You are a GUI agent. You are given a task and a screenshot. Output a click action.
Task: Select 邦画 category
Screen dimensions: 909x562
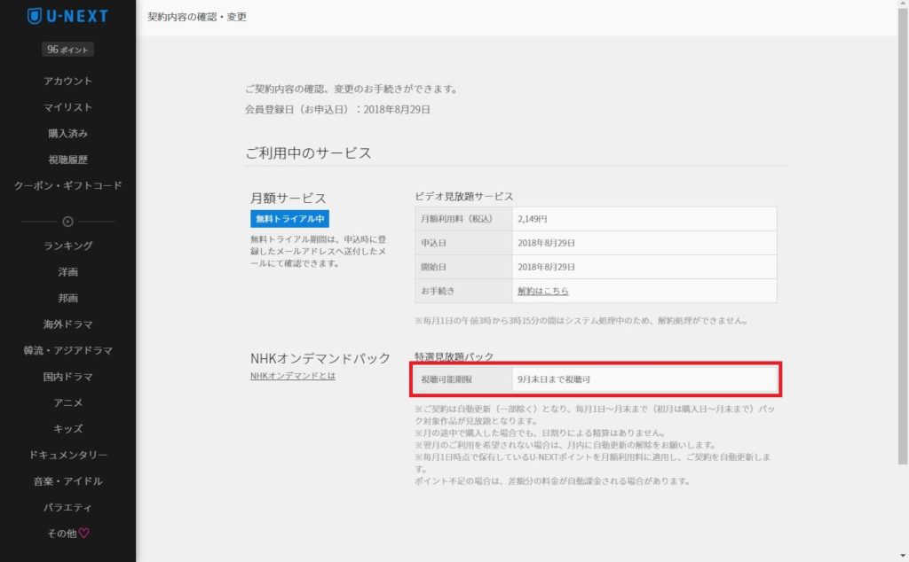(x=67, y=298)
